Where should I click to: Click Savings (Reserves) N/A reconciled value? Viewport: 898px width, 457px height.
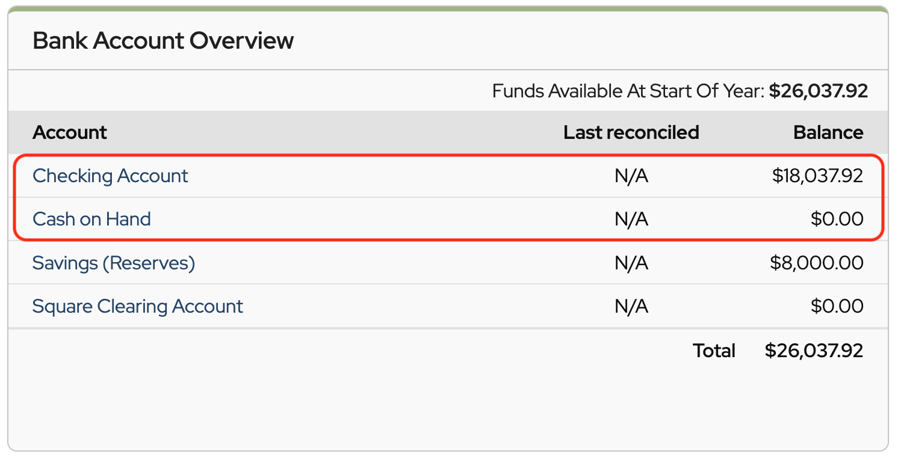click(x=631, y=263)
